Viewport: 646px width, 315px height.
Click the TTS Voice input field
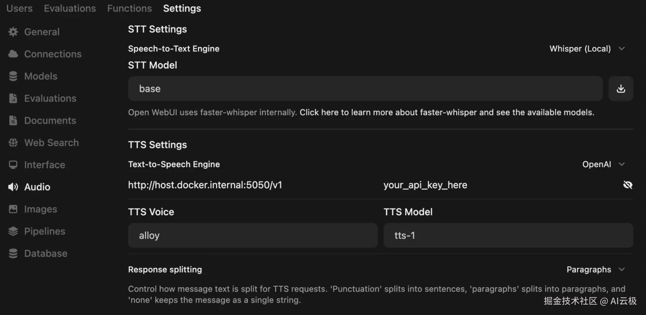253,235
